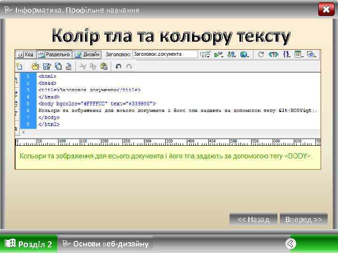338x253 pixels.
Task: Redo the last action
Action: (x=130, y=67)
